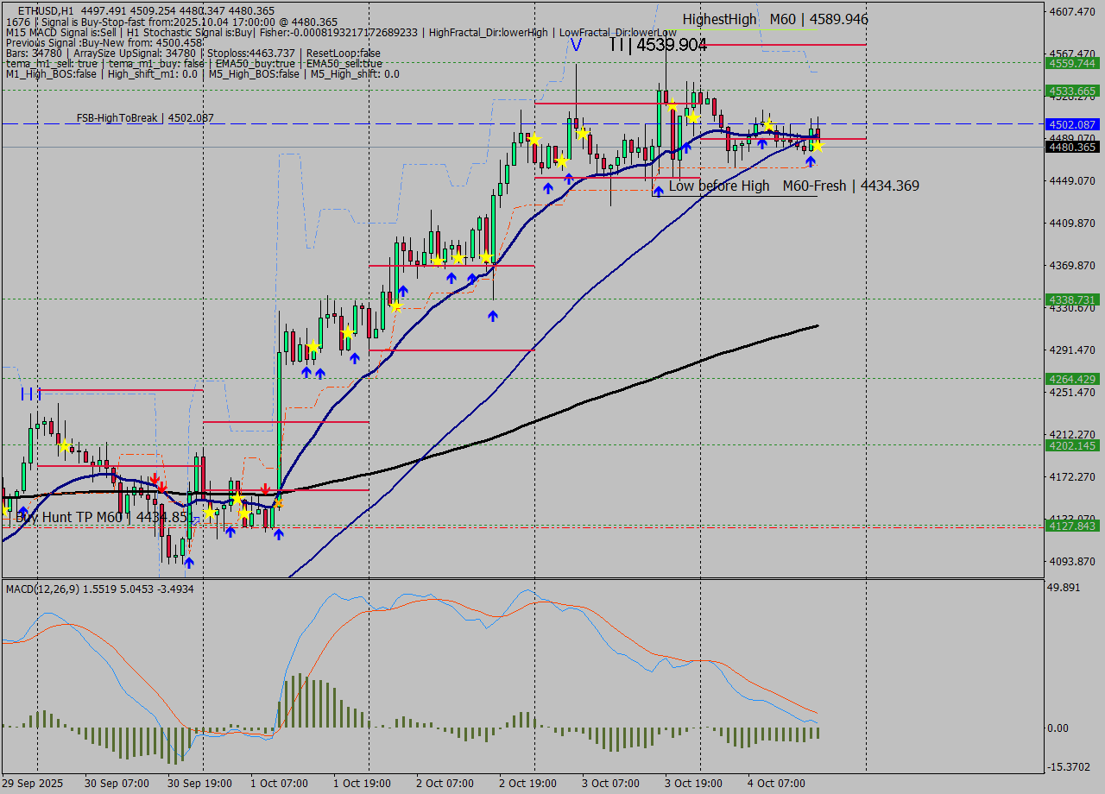
Task: Select the FSB-HighToBreak 4502.087 label
Action: tap(144, 117)
